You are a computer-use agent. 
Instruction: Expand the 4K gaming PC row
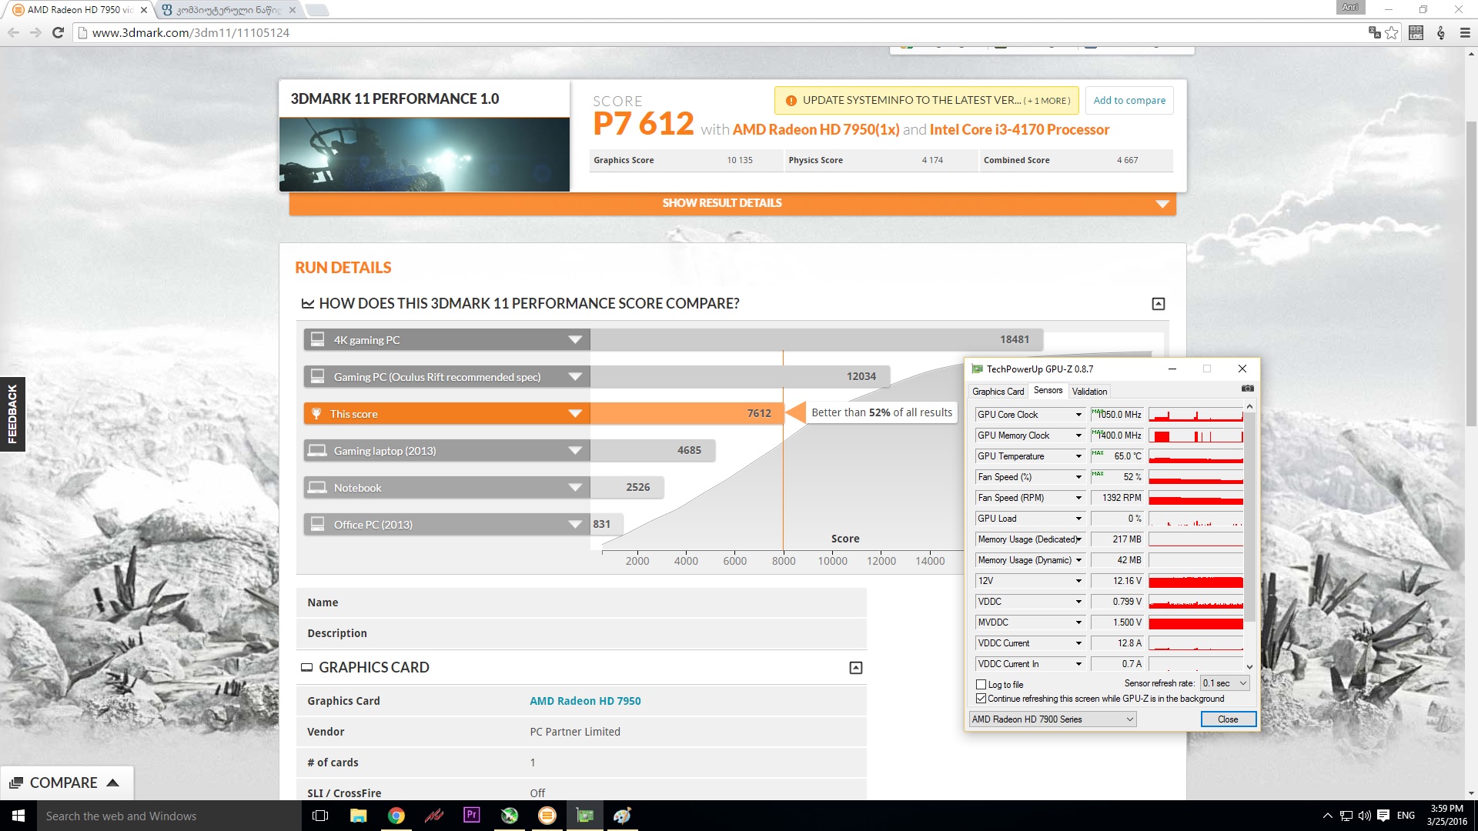pyautogui.click(x=574, y=340)
